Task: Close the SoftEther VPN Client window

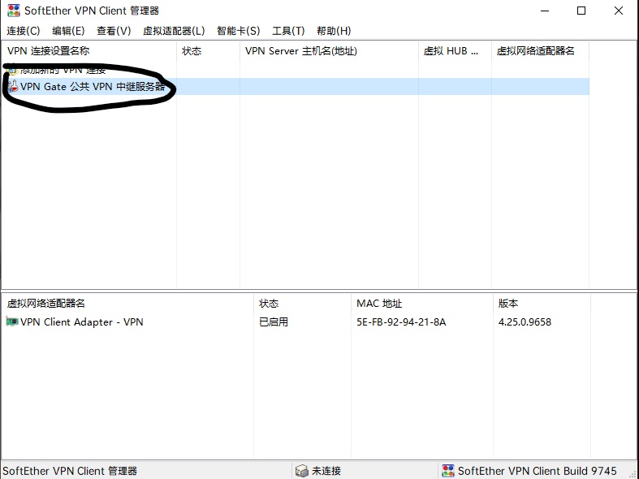Action: point(619,11)
